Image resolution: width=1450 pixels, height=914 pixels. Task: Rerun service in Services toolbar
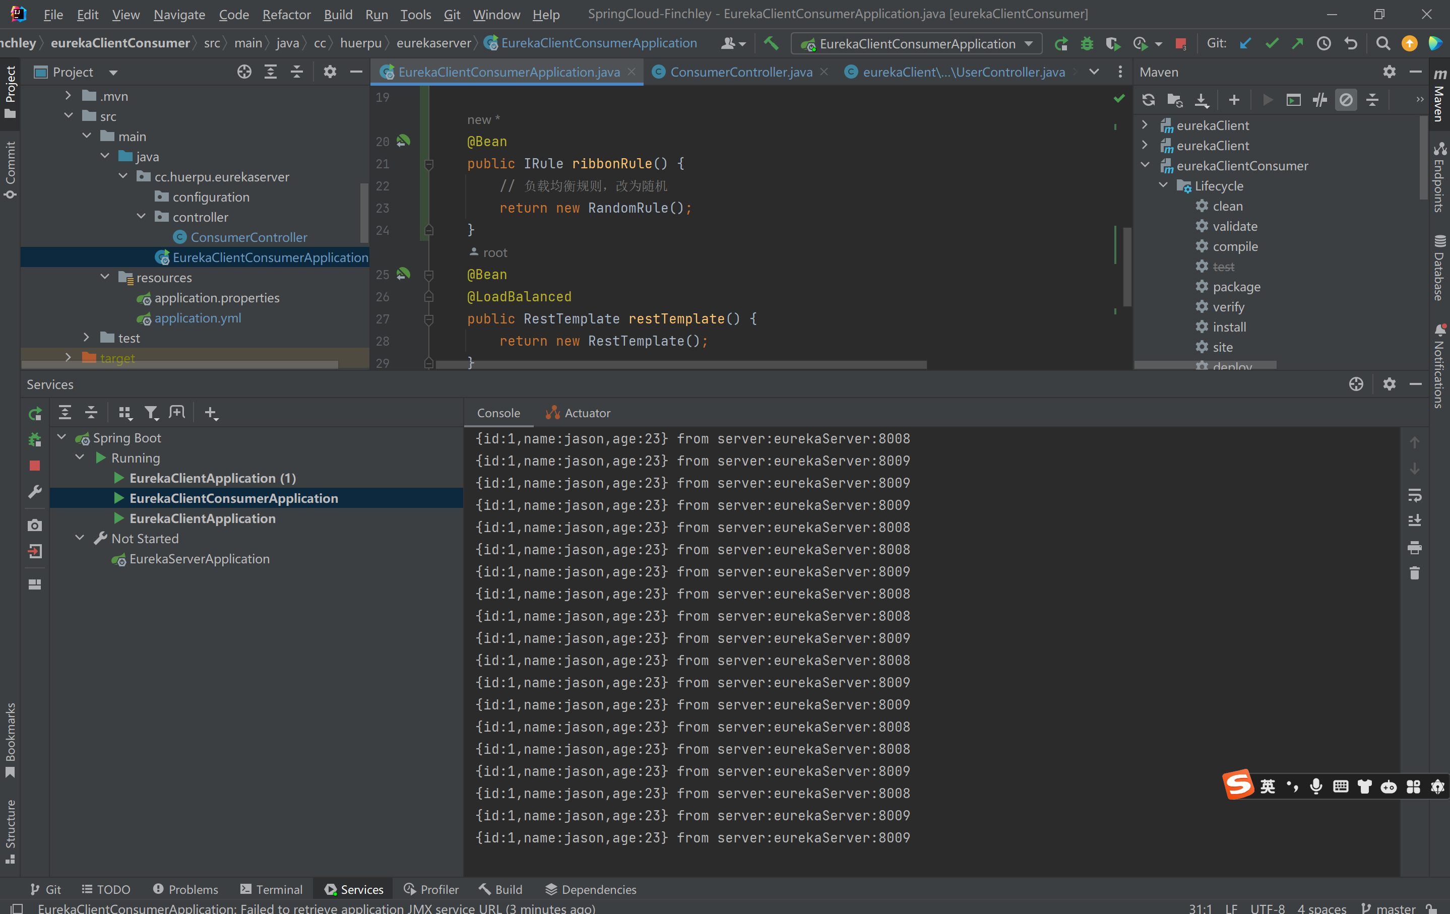click(x=35, y=413)
